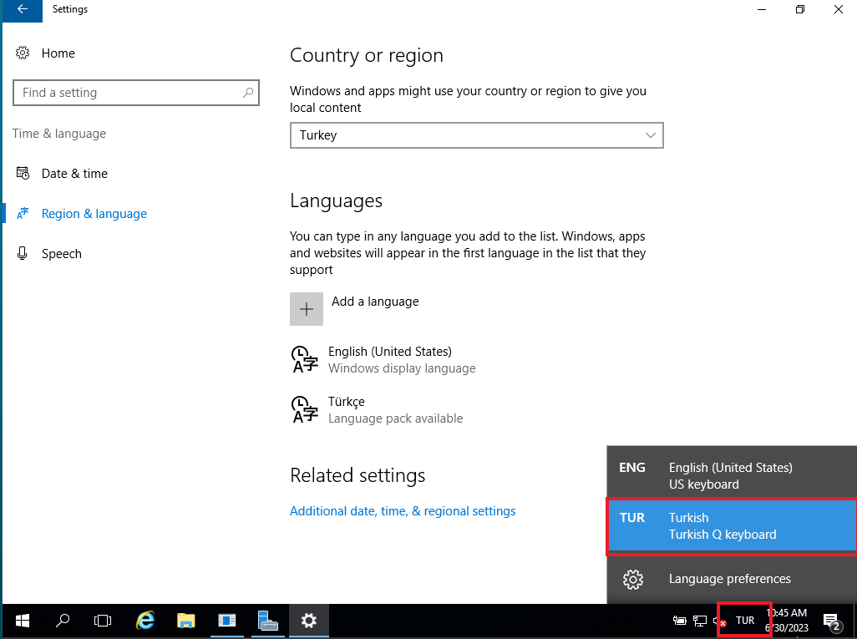Open Task View on the taskbar

pyautogui.click(x=103, y=621)
